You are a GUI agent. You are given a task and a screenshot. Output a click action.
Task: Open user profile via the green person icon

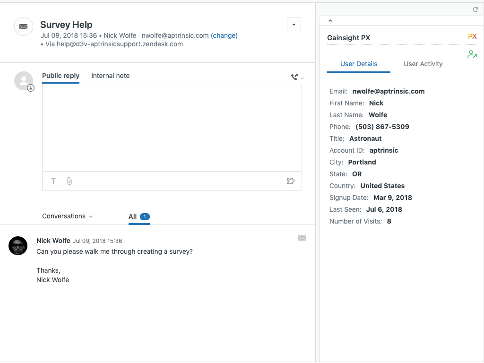[472, 54]
